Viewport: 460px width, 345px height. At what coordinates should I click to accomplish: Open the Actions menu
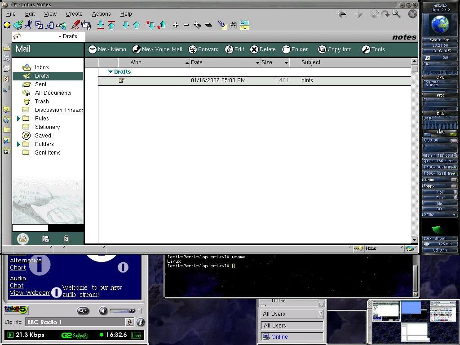pos(101,14)
